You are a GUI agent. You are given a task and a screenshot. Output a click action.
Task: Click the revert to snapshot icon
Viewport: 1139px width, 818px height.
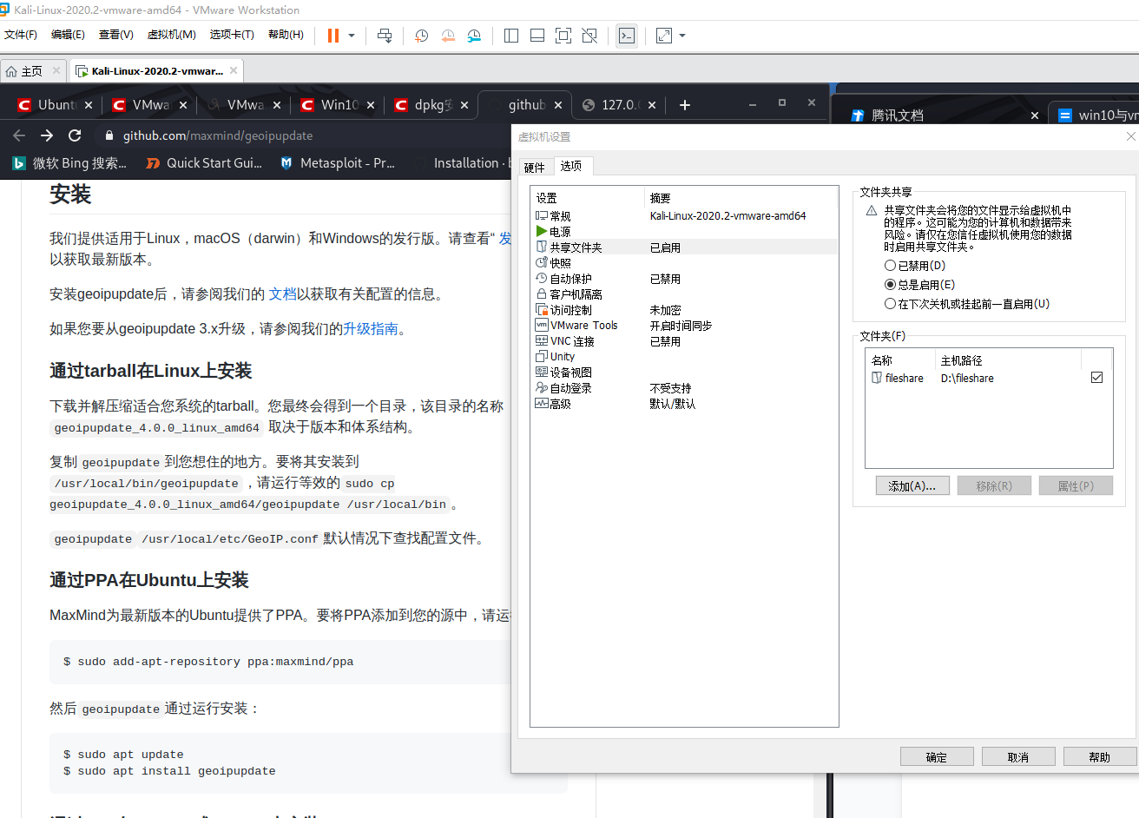pos(448,36)
